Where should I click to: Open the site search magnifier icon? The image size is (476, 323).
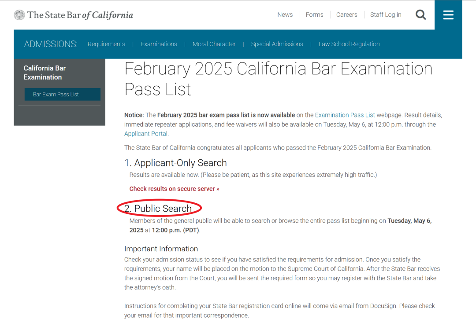[420, 15]
